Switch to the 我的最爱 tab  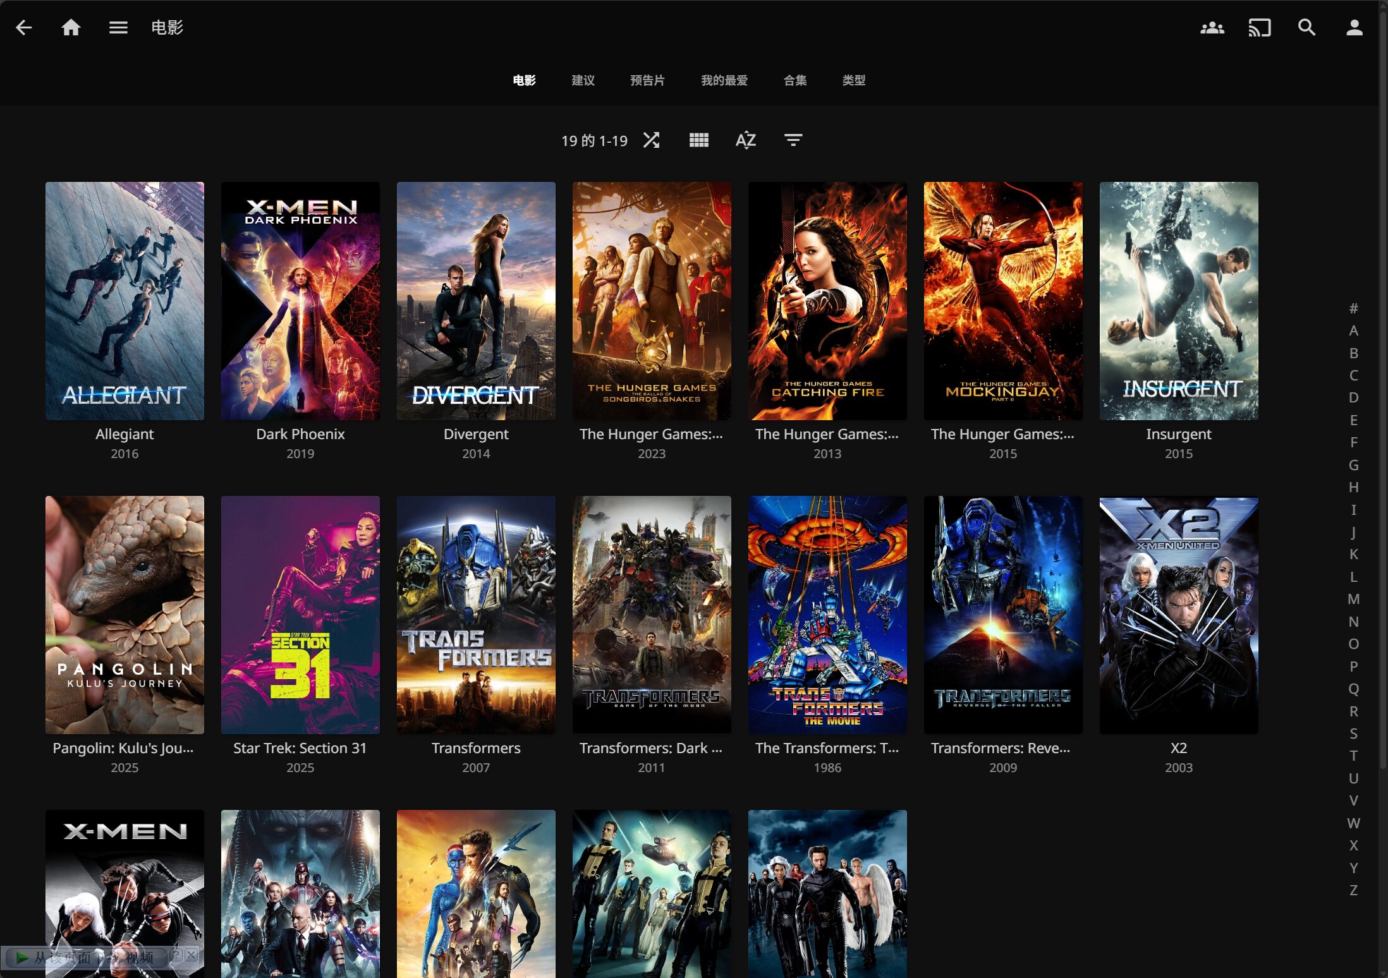click(x=724, y=80)
